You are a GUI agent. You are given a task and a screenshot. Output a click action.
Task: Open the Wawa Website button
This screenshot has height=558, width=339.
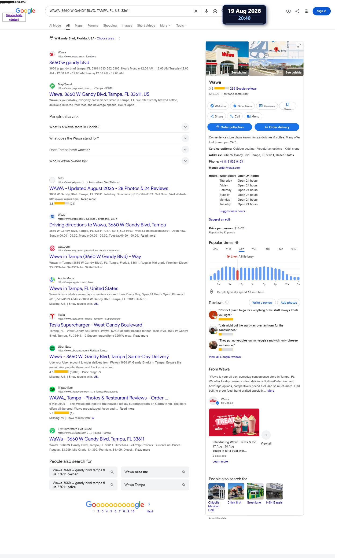[218, 106]
